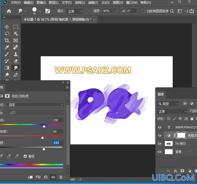Hide the PS 拷贝 layer
The height and width of the screenshot is (184, 197).
[160, 144]
